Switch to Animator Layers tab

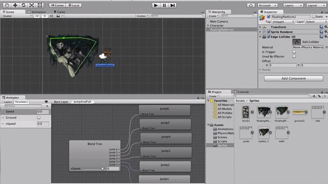8,102
